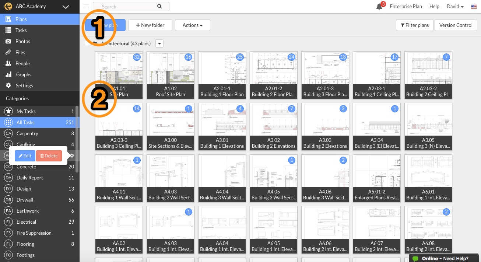Click the Architectural (43 plans) folder name
The image size is (481, 262).
coord(126,43)
